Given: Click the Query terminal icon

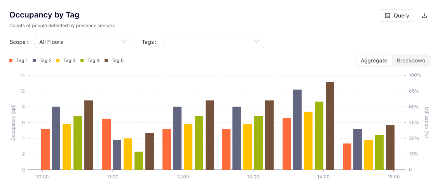Looking at the screenshot, I should tap(387, 16).
